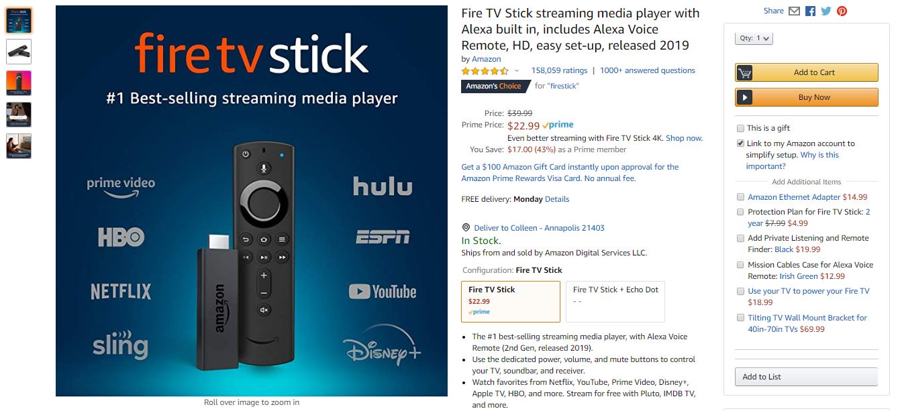Open 1000+ answered questions link
898x411 pixels.
[648, 70]
